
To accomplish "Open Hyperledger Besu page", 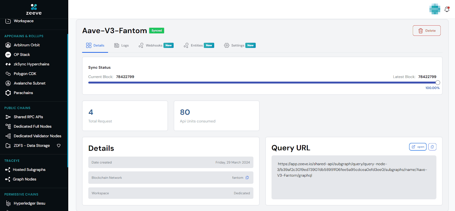I will click(x=30, y=203).
